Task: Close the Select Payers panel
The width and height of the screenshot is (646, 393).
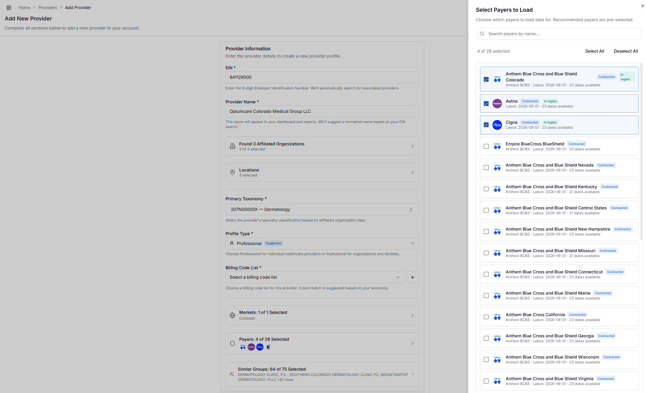Action: [x=643, y=6]
